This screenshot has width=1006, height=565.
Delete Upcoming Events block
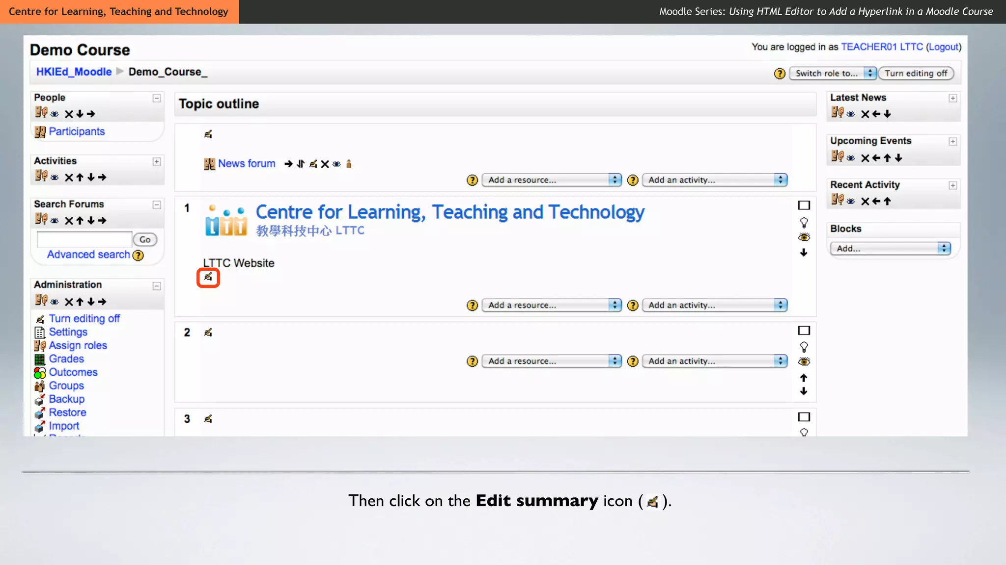click(x=865, y=158)
